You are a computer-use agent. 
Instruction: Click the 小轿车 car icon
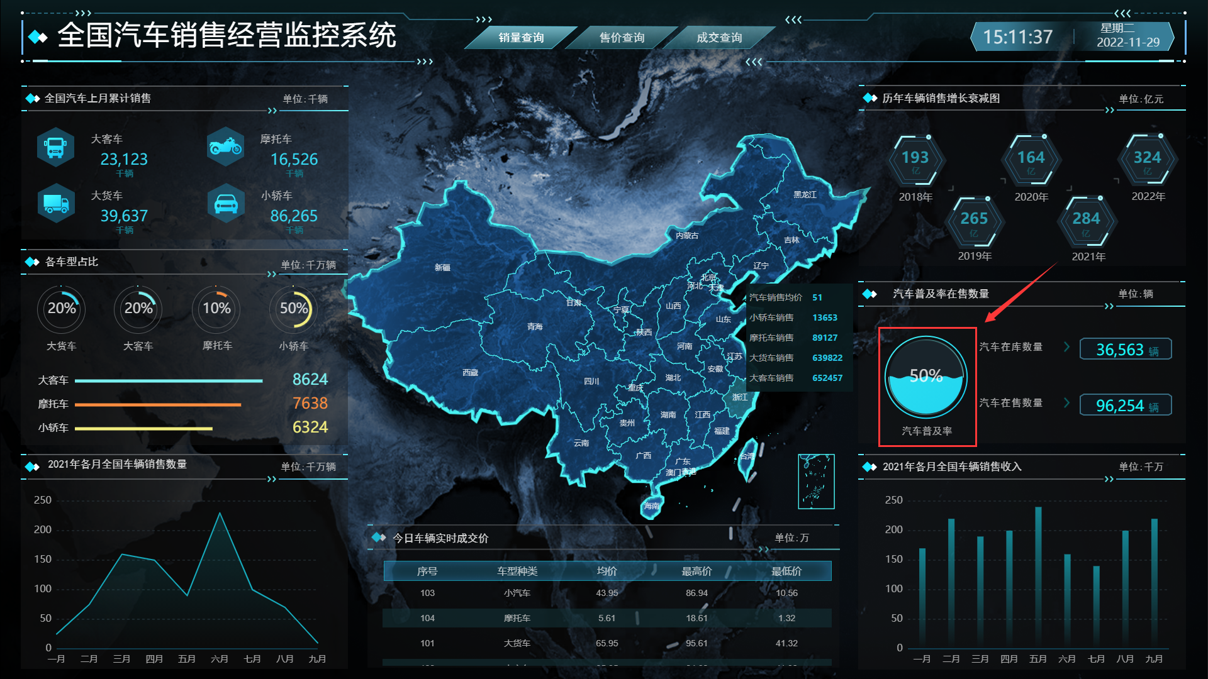226,203
